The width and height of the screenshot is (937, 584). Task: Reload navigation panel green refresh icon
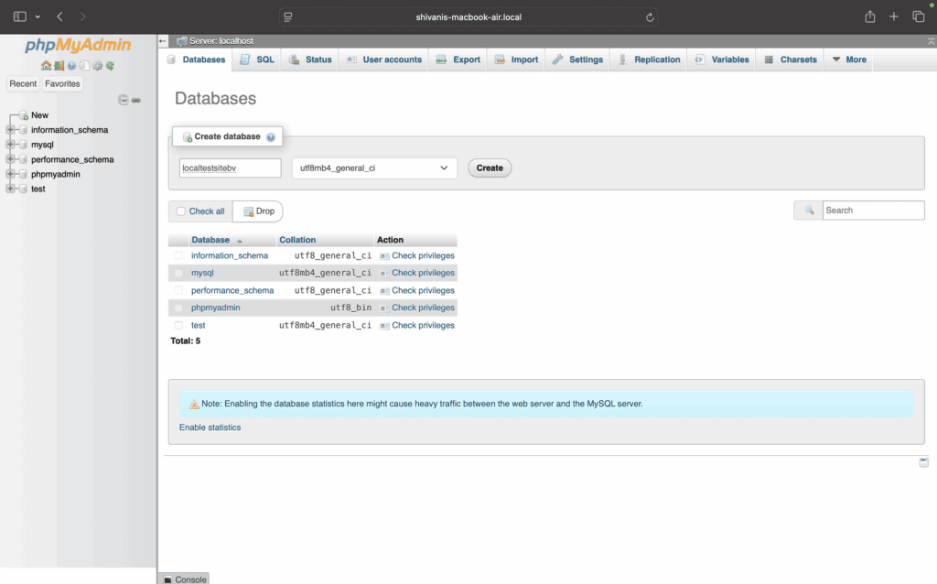tap(110, 66)
